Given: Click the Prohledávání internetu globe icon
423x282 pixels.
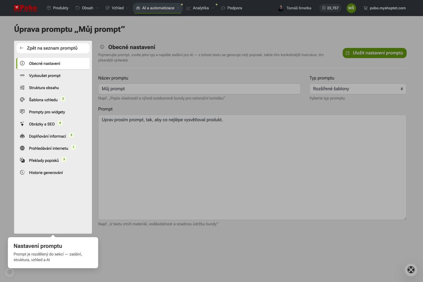Looking at the screenshot, I should [x=22, y=148].
